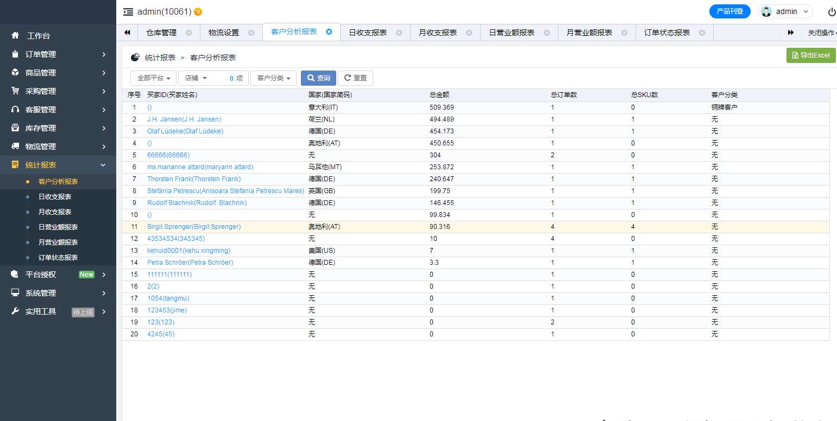This screenshot has height=421, width=837.
Task: Close the 物流设置 tab via x icon
Action: click(251, 33)
